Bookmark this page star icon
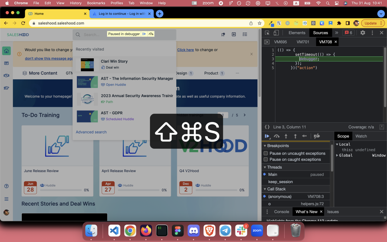 (x=259, y=23)
